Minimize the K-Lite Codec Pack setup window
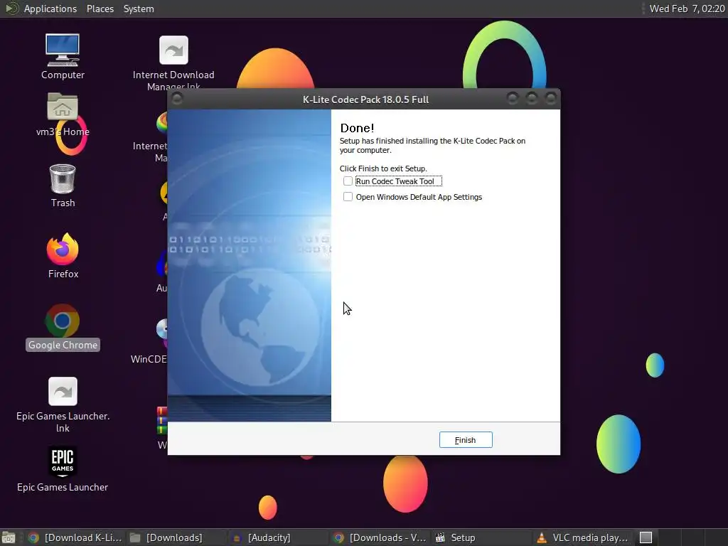The height and width of the screenshot is (546, 728). (513, 98)
